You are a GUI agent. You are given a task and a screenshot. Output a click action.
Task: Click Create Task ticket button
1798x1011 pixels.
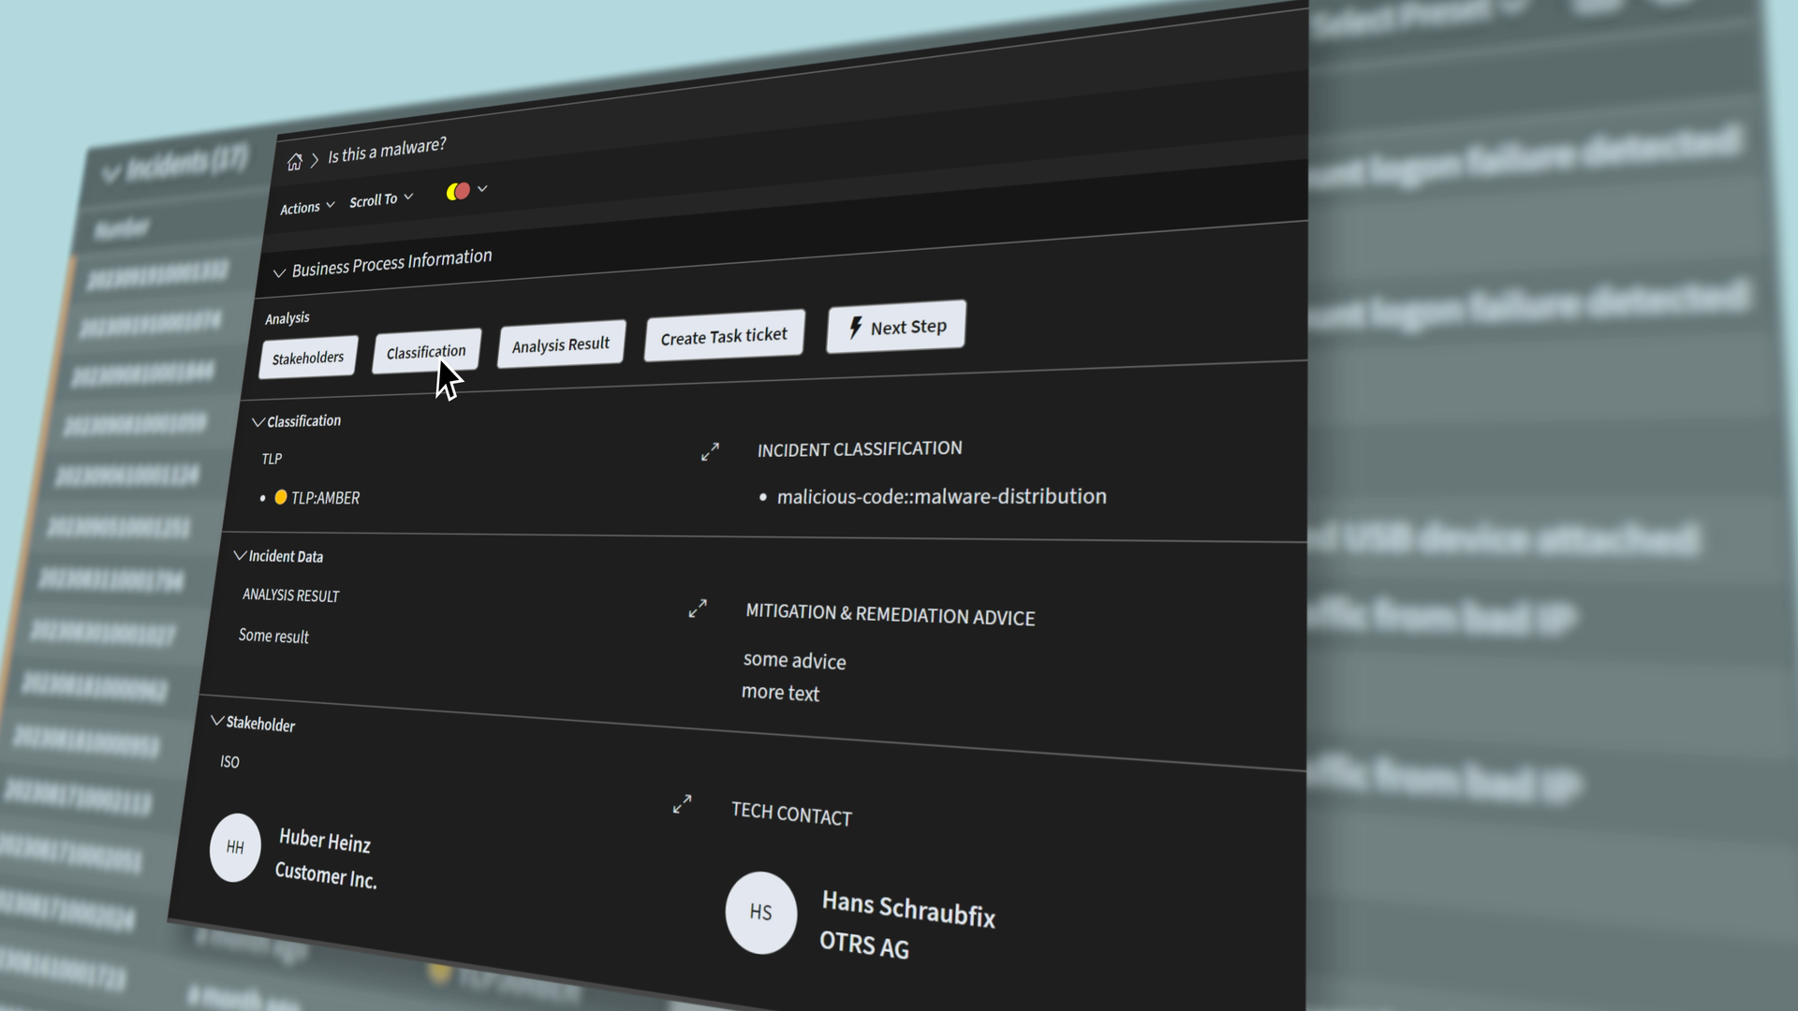pos(724,336)
